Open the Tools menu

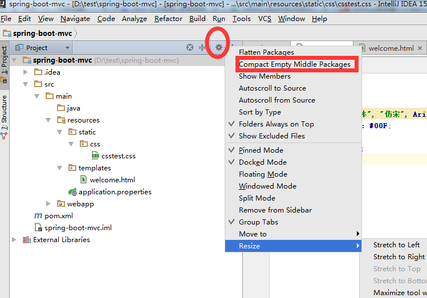point(242,19)
